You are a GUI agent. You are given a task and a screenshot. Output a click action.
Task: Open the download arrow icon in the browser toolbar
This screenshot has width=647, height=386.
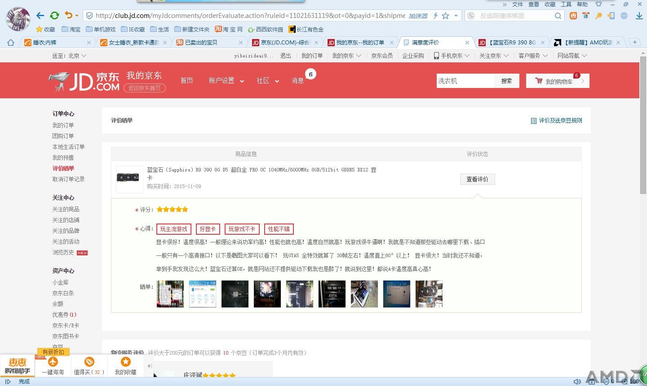pos(639,16)
